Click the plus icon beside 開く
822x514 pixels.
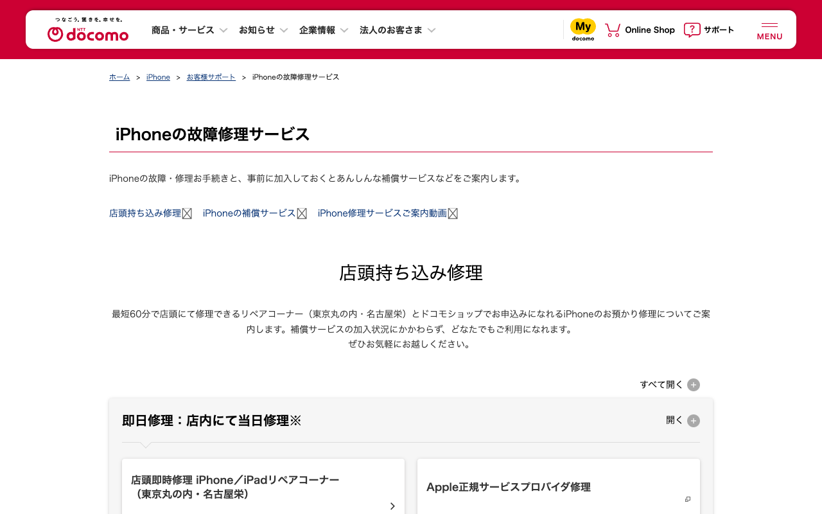coord(694,421)
